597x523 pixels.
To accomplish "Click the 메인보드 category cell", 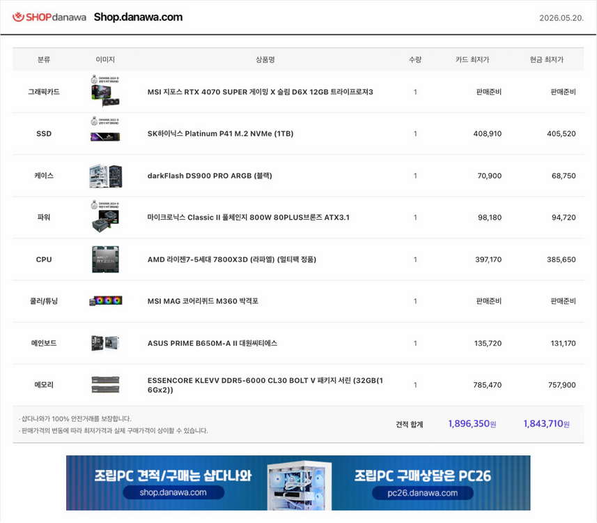I will [x=44, y=343].
